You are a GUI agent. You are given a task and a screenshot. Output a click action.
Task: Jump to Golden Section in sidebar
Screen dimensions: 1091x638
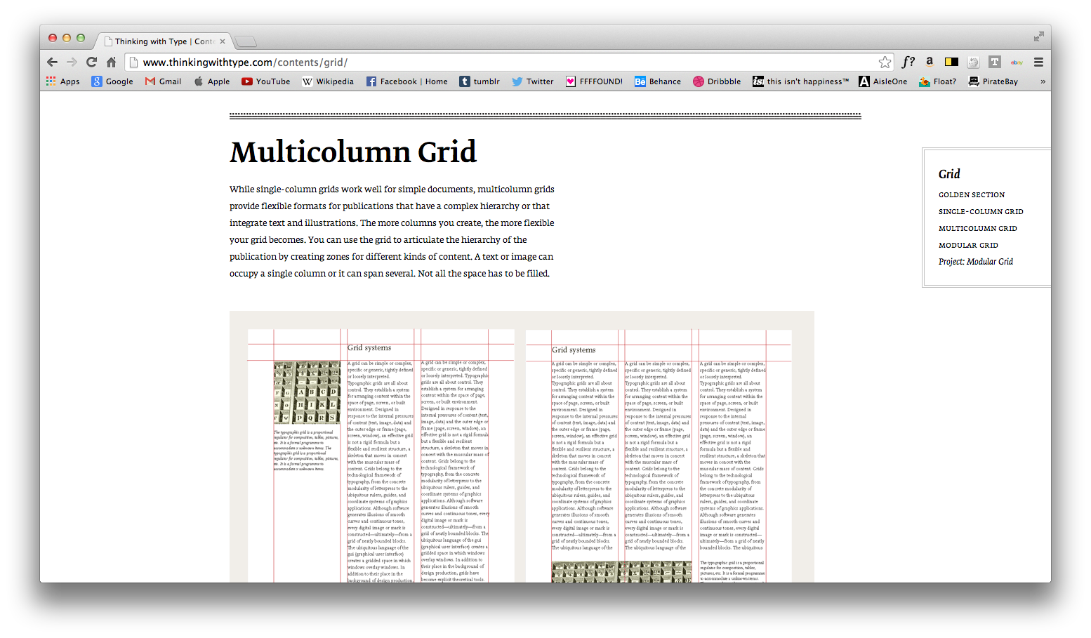972,195
